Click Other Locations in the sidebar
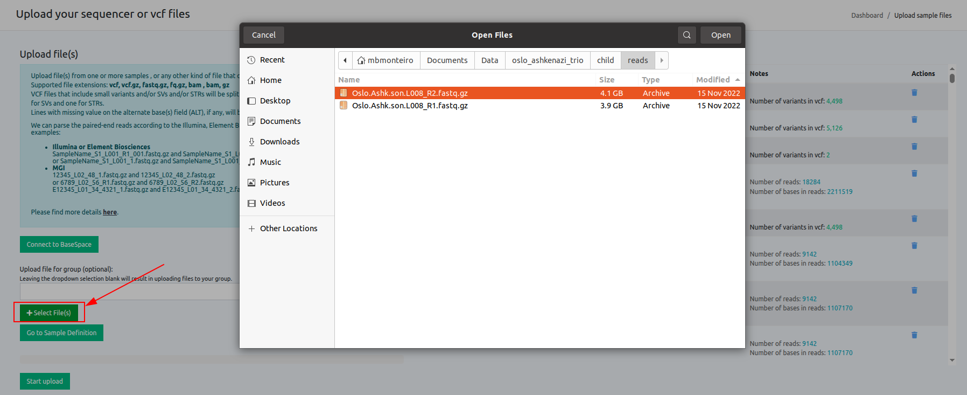This screenshot has width=967, height=395. [x=289, y=228]
